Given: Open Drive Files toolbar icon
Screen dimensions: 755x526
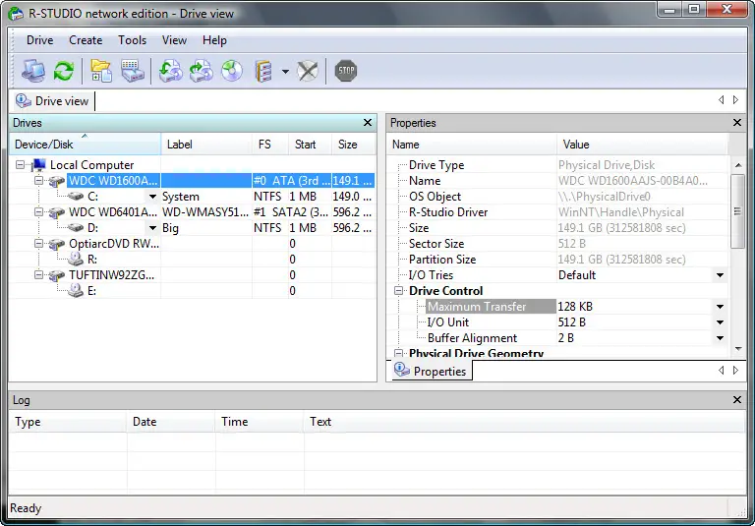Looking at the screenshot, I should point(101,72).
